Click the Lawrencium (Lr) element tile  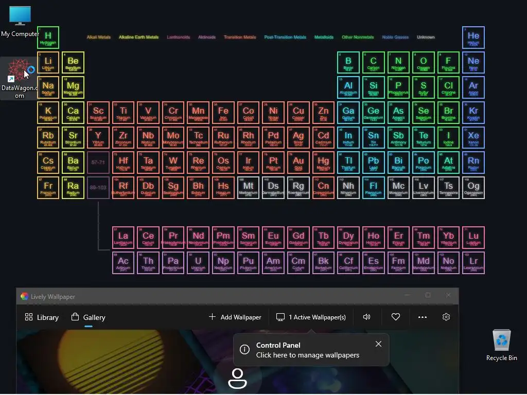[x=473, y=263]
